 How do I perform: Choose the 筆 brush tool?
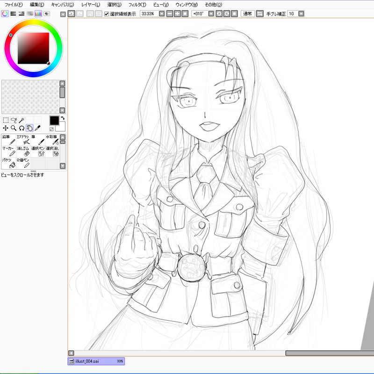(x=38, y=140)
